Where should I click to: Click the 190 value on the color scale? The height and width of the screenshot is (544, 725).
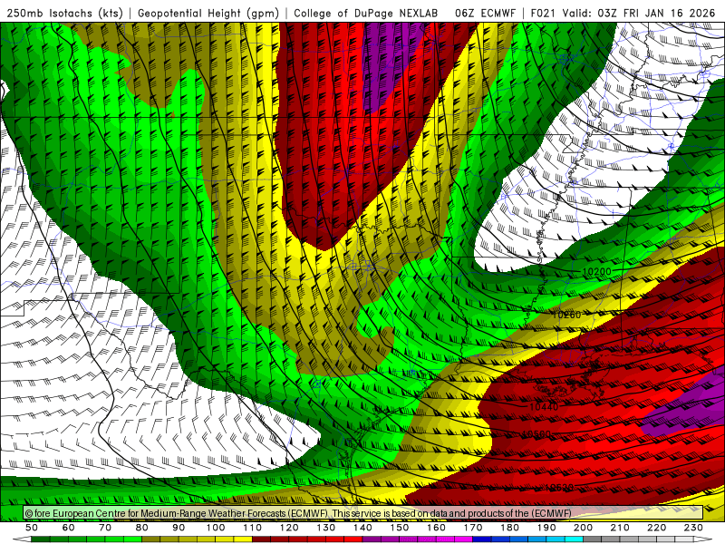pyautogui.click(x=546, y=528)
